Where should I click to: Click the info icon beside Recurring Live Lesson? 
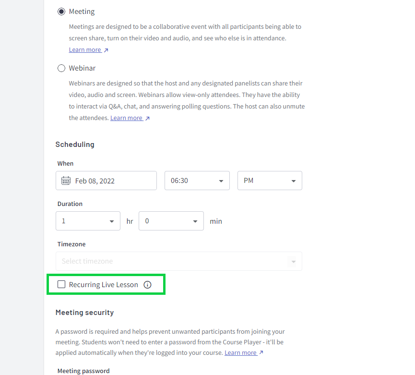point(147,284)
